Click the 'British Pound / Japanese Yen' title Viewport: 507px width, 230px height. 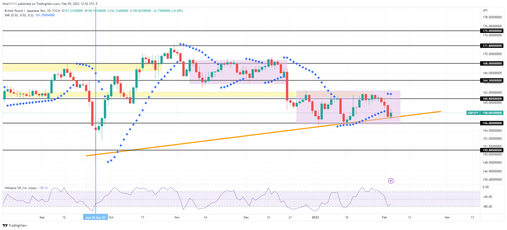coord(25,11)
